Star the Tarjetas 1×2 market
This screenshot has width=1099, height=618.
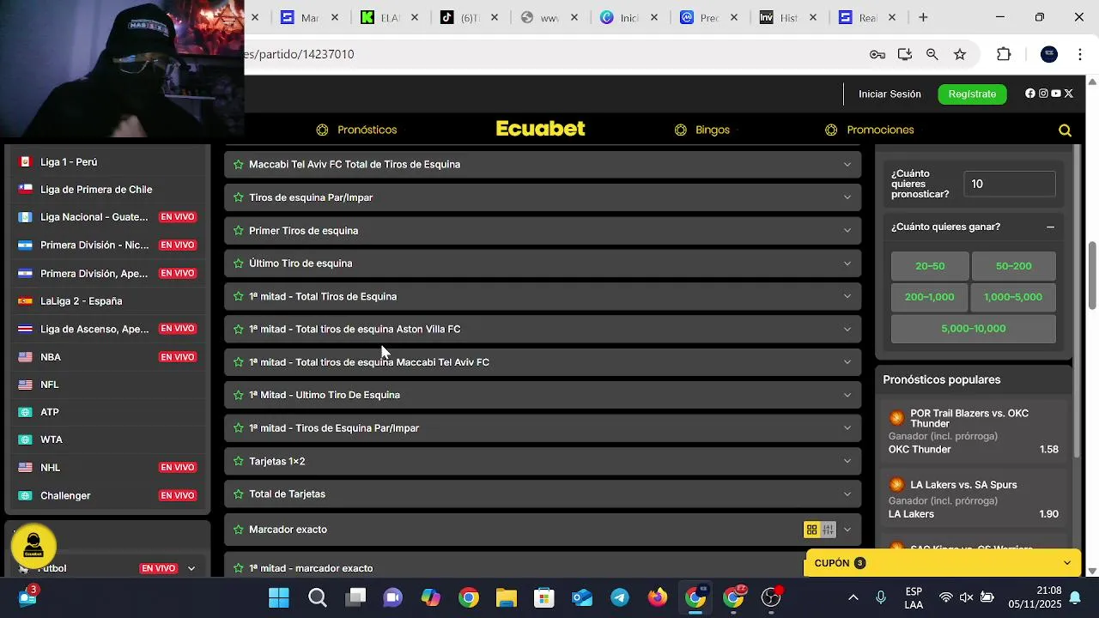(239, 461)
